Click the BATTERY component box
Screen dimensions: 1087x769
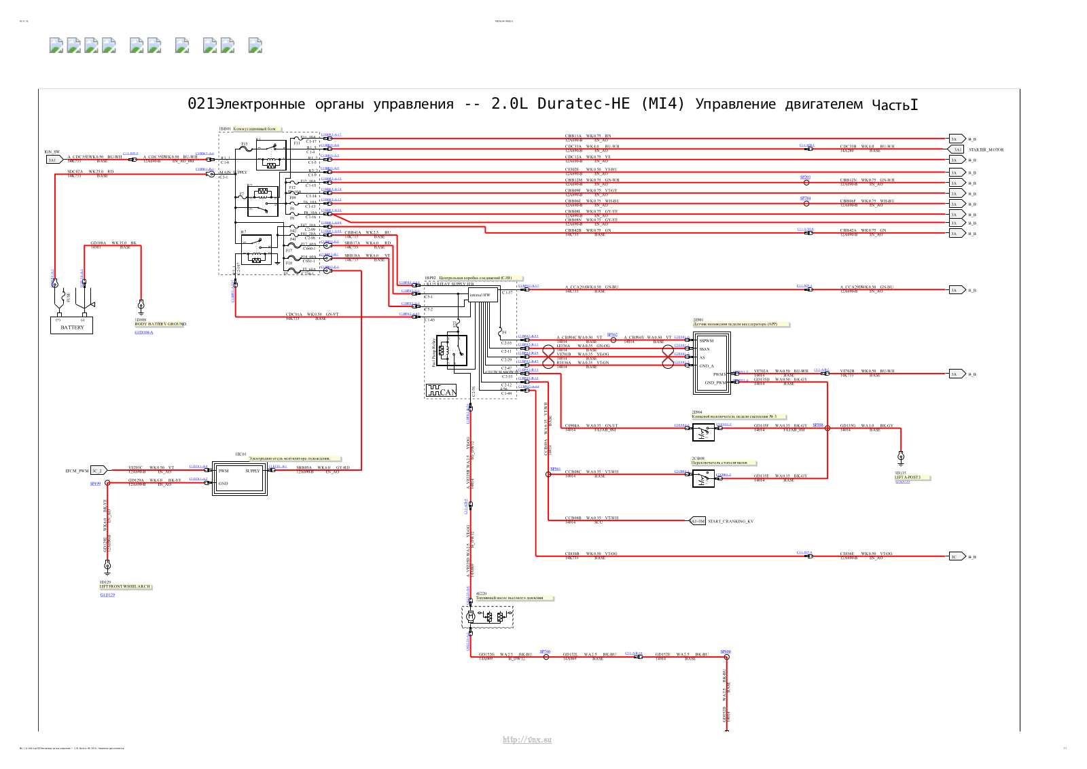[72, 325]
